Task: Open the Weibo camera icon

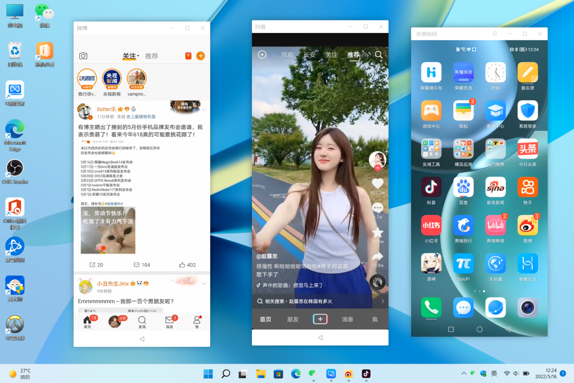Action: coord(83,56)
